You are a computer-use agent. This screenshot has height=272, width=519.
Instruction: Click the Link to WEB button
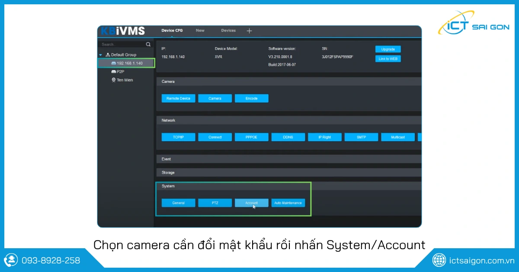click(x=388, y=59)
